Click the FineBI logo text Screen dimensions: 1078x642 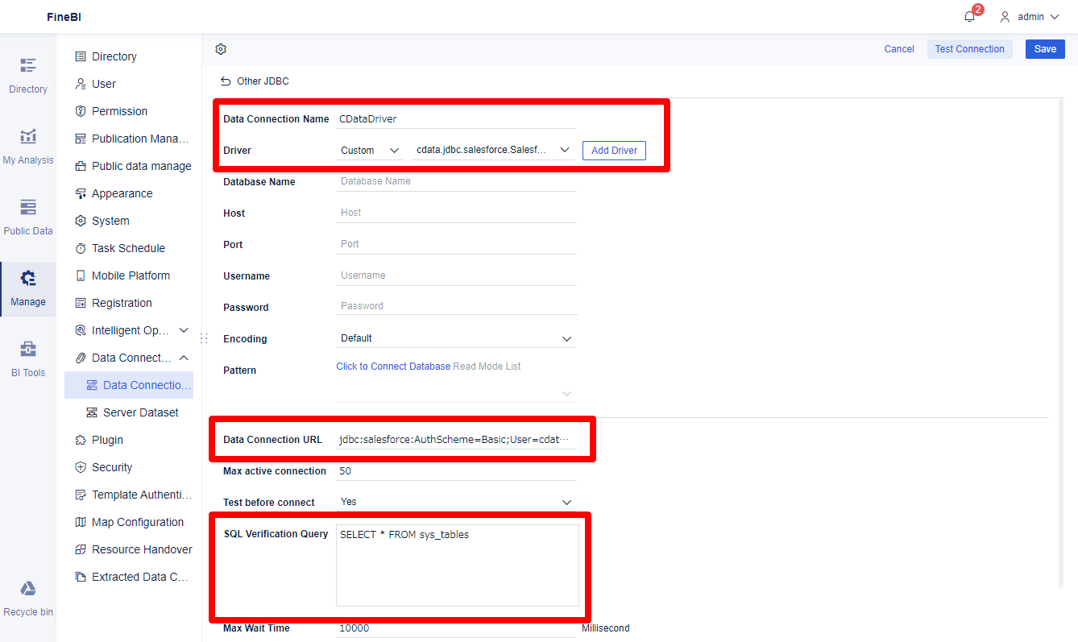coord(64,17)
